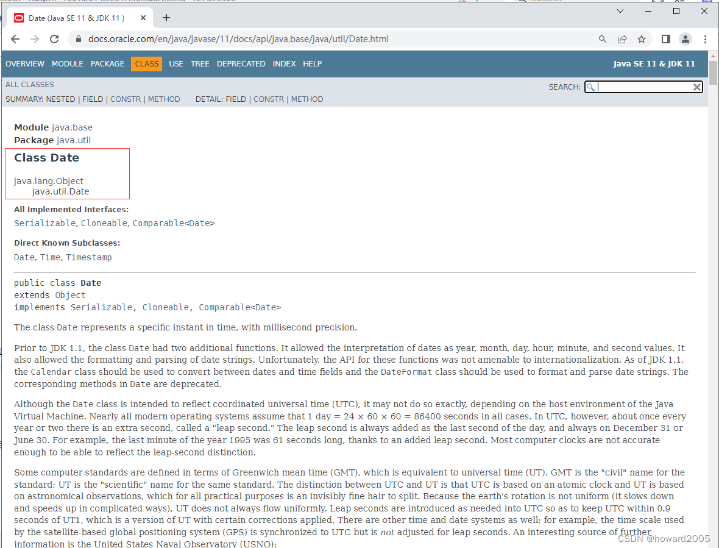Select the 'Class Date' heading text
The height and width of the screenshot is (548, 719).
tap(47, 158)
